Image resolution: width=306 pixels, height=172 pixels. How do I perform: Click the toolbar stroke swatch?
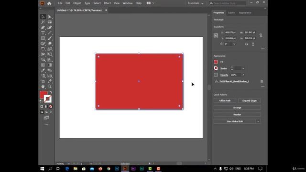coord(48,99)
